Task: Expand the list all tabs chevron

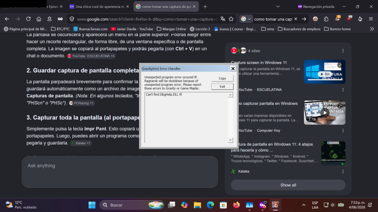Action: click(x=278, y=6)
